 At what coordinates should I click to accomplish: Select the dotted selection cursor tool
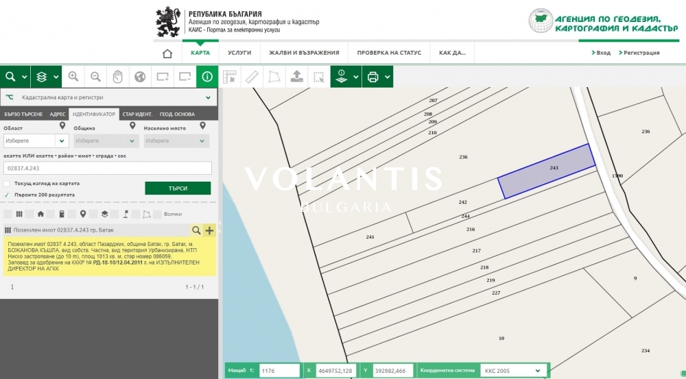319,77
